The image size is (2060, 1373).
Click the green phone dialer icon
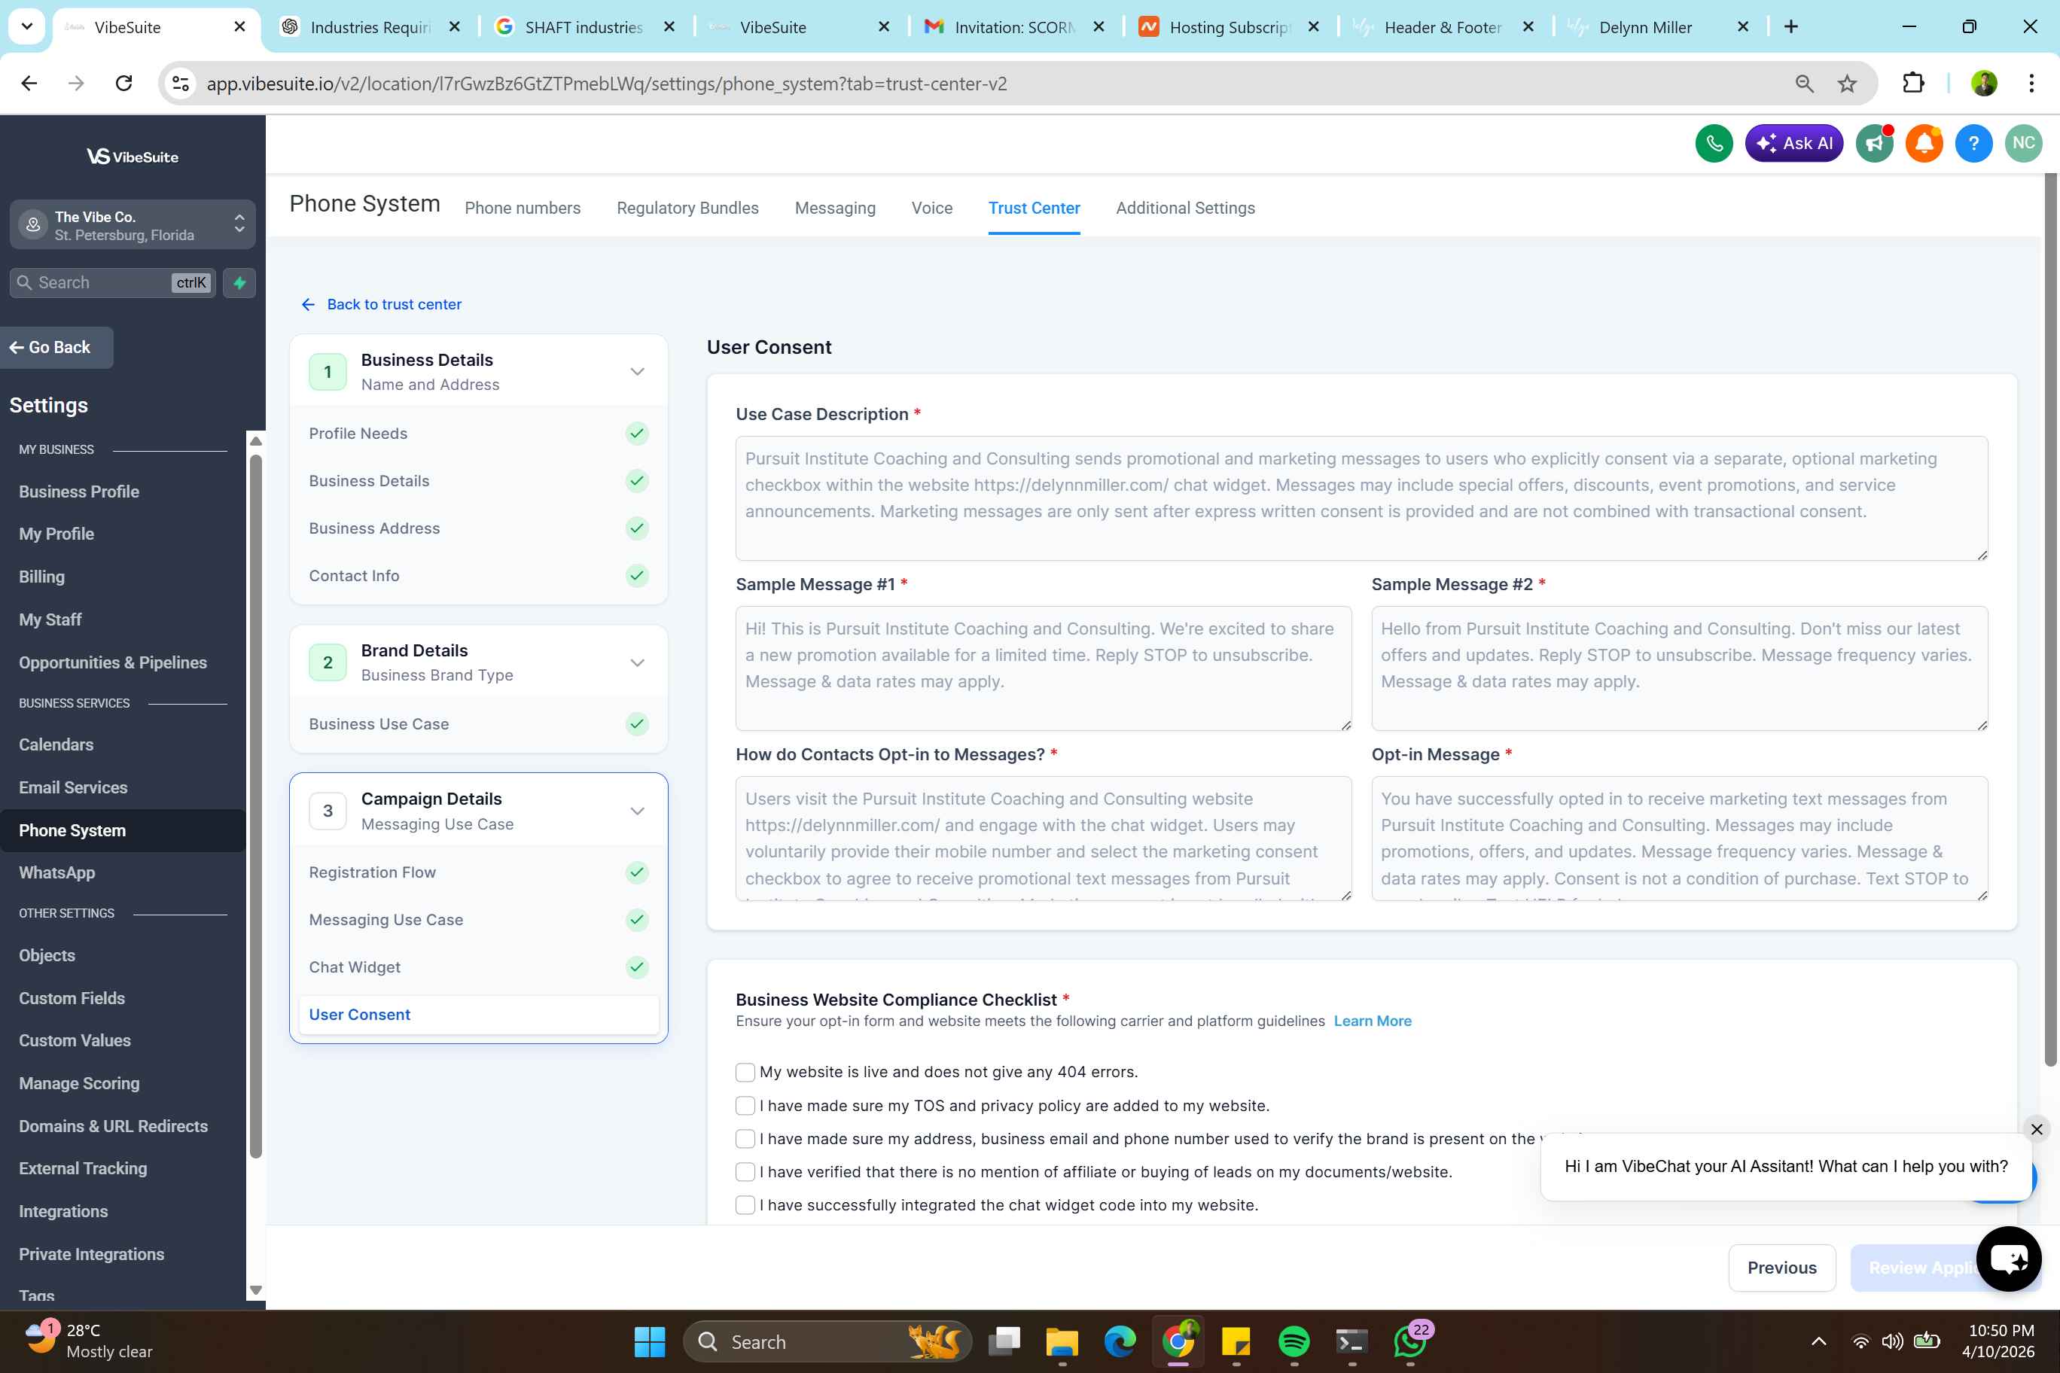point(1713,144)
